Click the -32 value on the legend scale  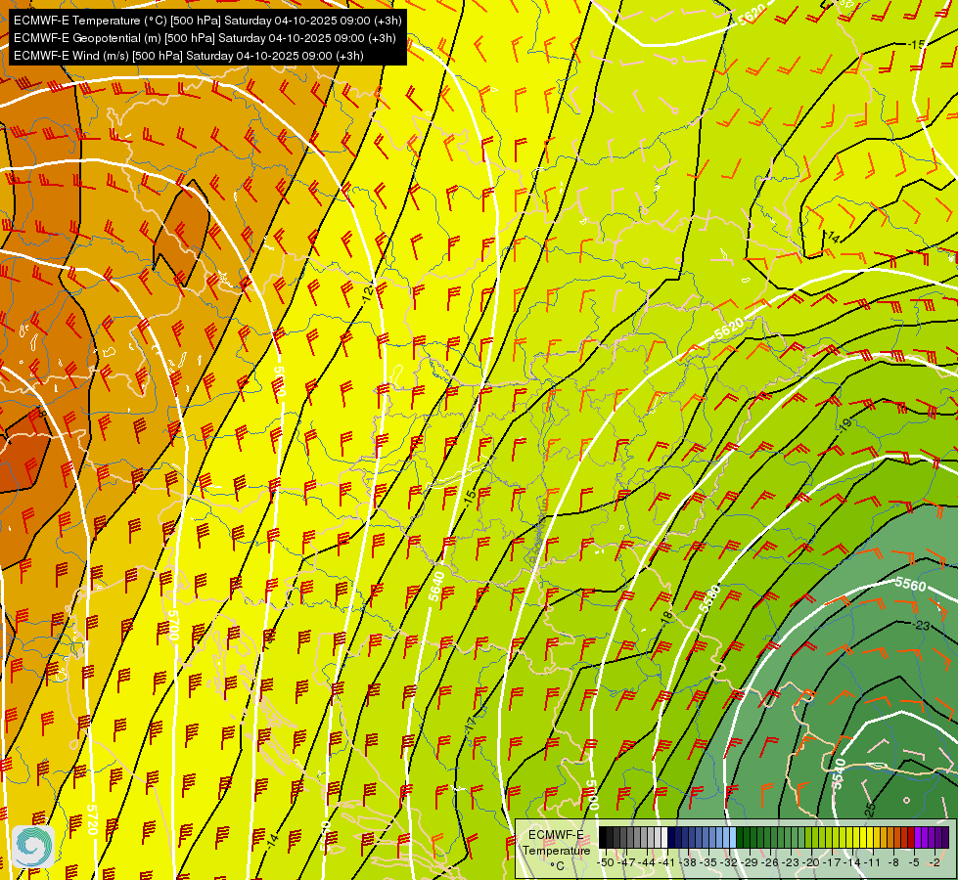(729, 863)
